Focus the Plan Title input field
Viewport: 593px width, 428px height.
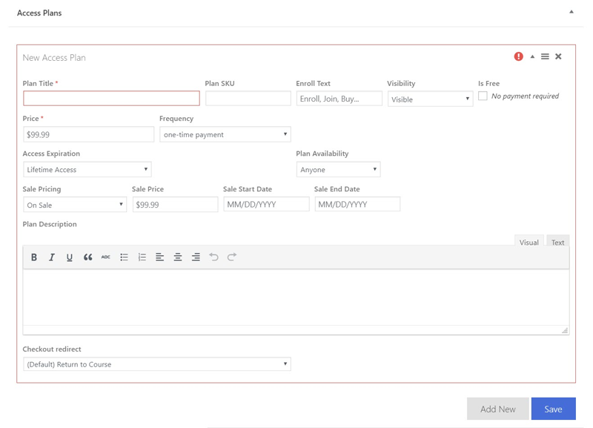[x=111, y=99]
